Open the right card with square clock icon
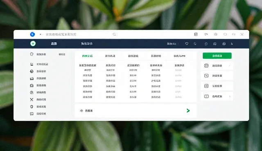This screenshot has height=151, width=262. pos(217,75)
